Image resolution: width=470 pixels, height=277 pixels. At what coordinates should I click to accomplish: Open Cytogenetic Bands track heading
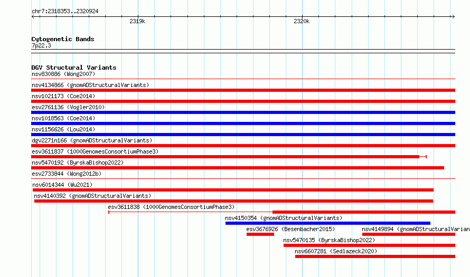click(63, 39)
